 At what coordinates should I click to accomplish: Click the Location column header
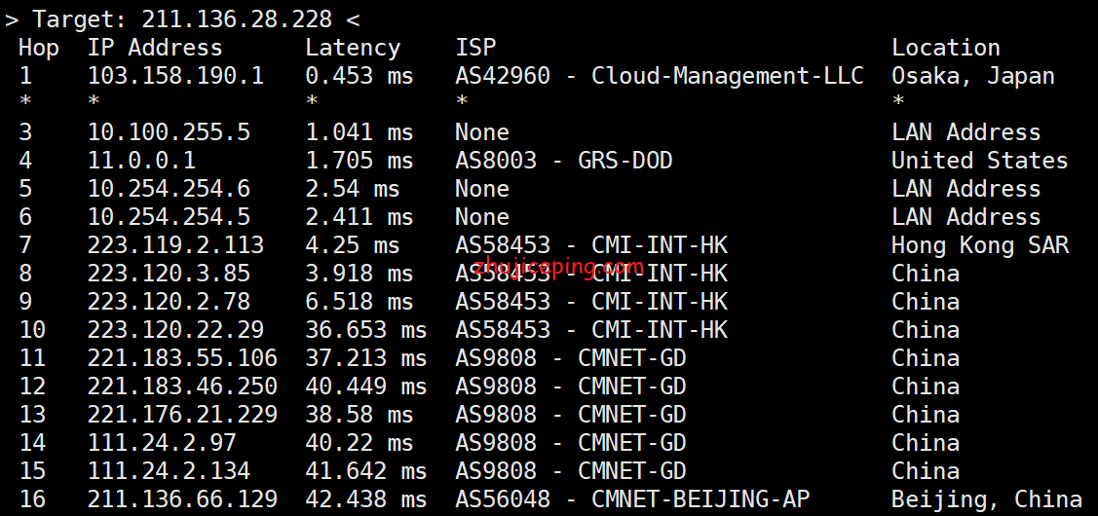click(x=946, y=48)
